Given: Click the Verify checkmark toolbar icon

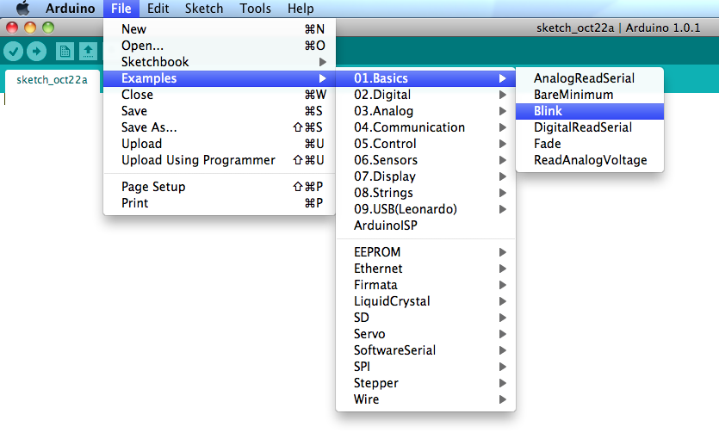Looking at the screenshot, I should pyautogui.click(x=13, y=51).
